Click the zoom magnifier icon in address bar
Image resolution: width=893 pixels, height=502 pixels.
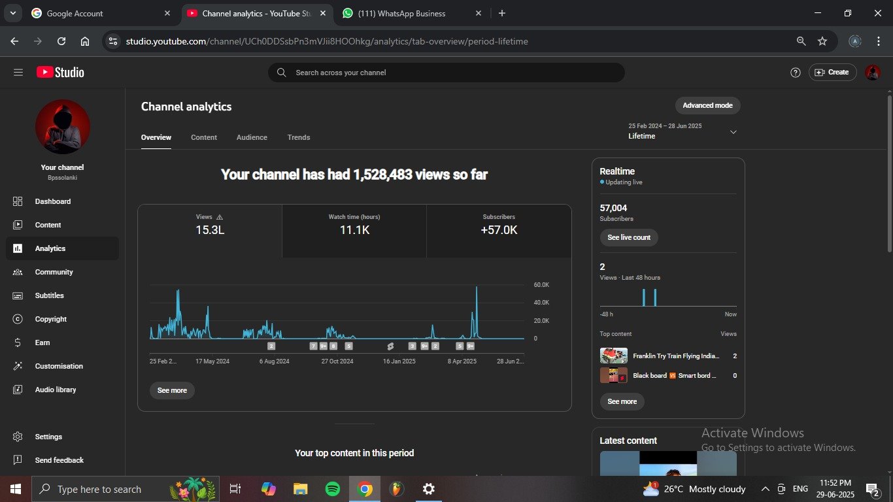801,41
